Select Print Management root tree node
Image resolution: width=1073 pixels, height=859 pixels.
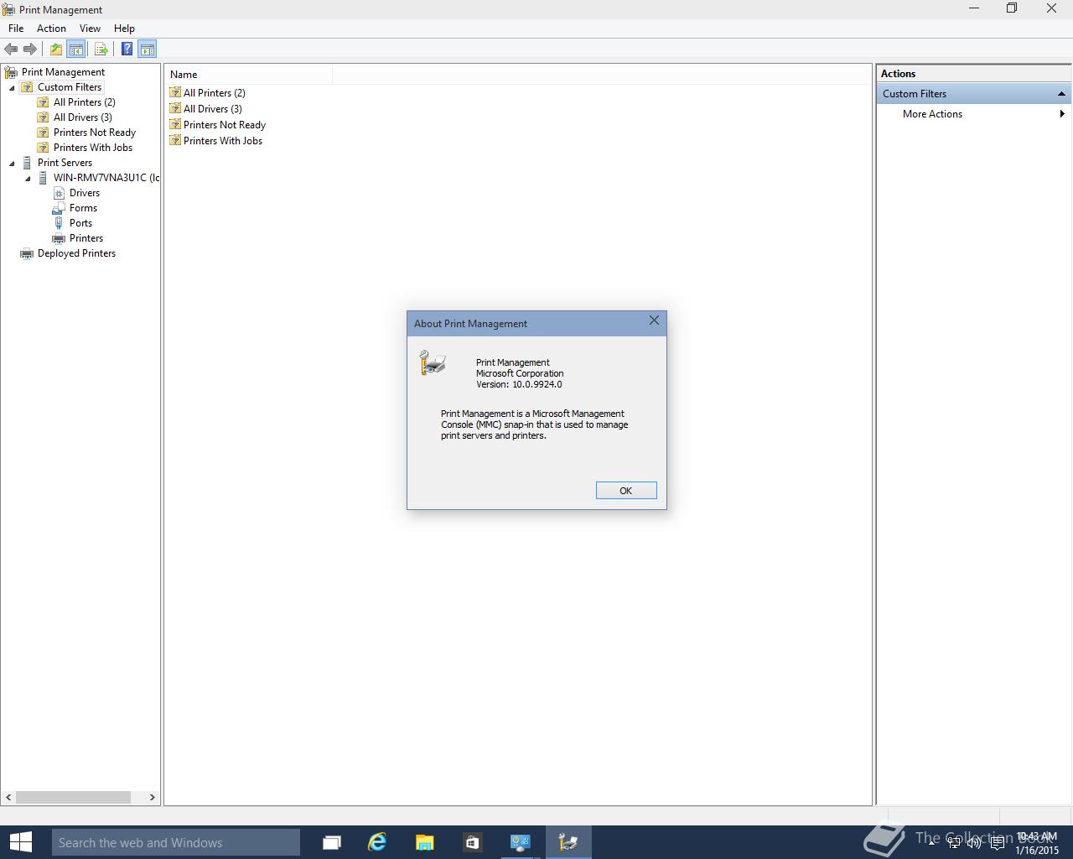click(63, 72)
